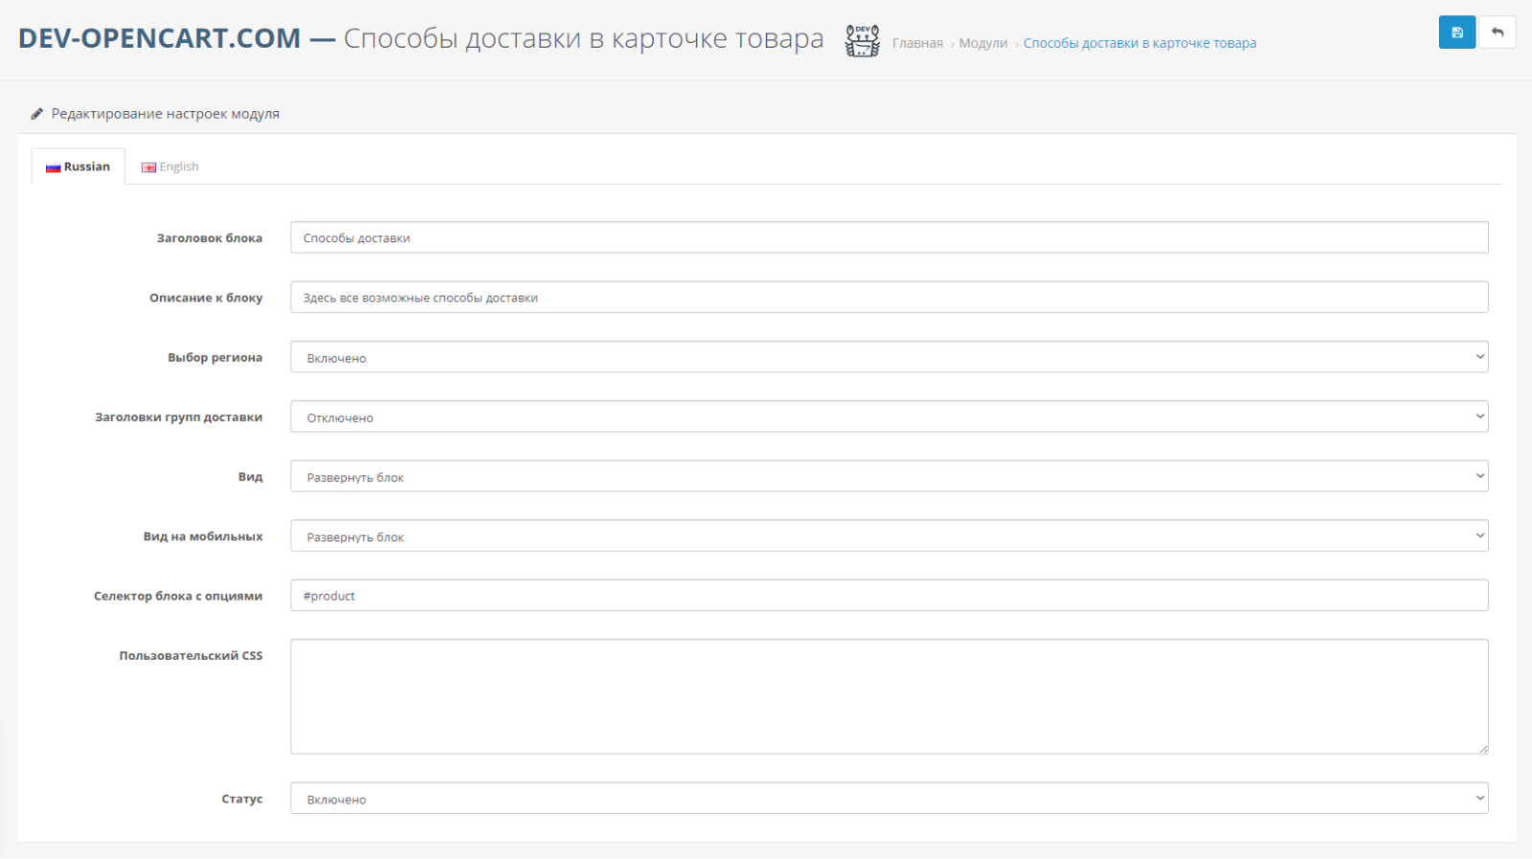Click the Редактирование настроек модуля heading
This screenshot has height=859, width=1532.
166,114
